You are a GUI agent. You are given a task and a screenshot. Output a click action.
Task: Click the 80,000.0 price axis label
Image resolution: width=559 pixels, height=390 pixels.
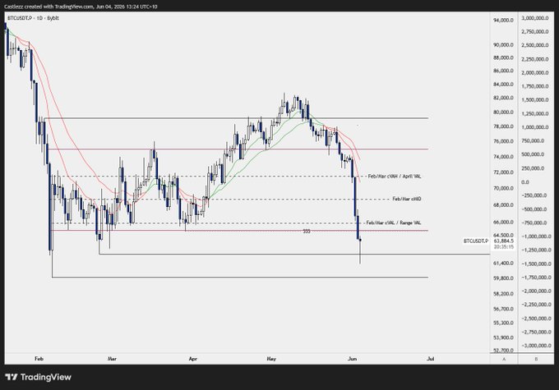503,112
